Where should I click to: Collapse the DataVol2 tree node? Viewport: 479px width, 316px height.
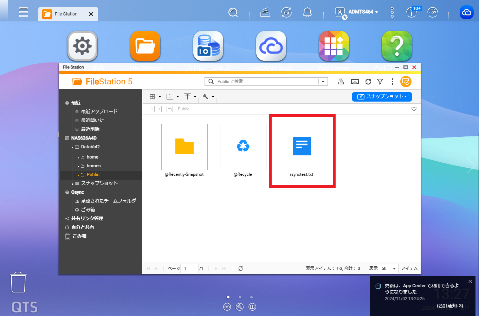72,148
